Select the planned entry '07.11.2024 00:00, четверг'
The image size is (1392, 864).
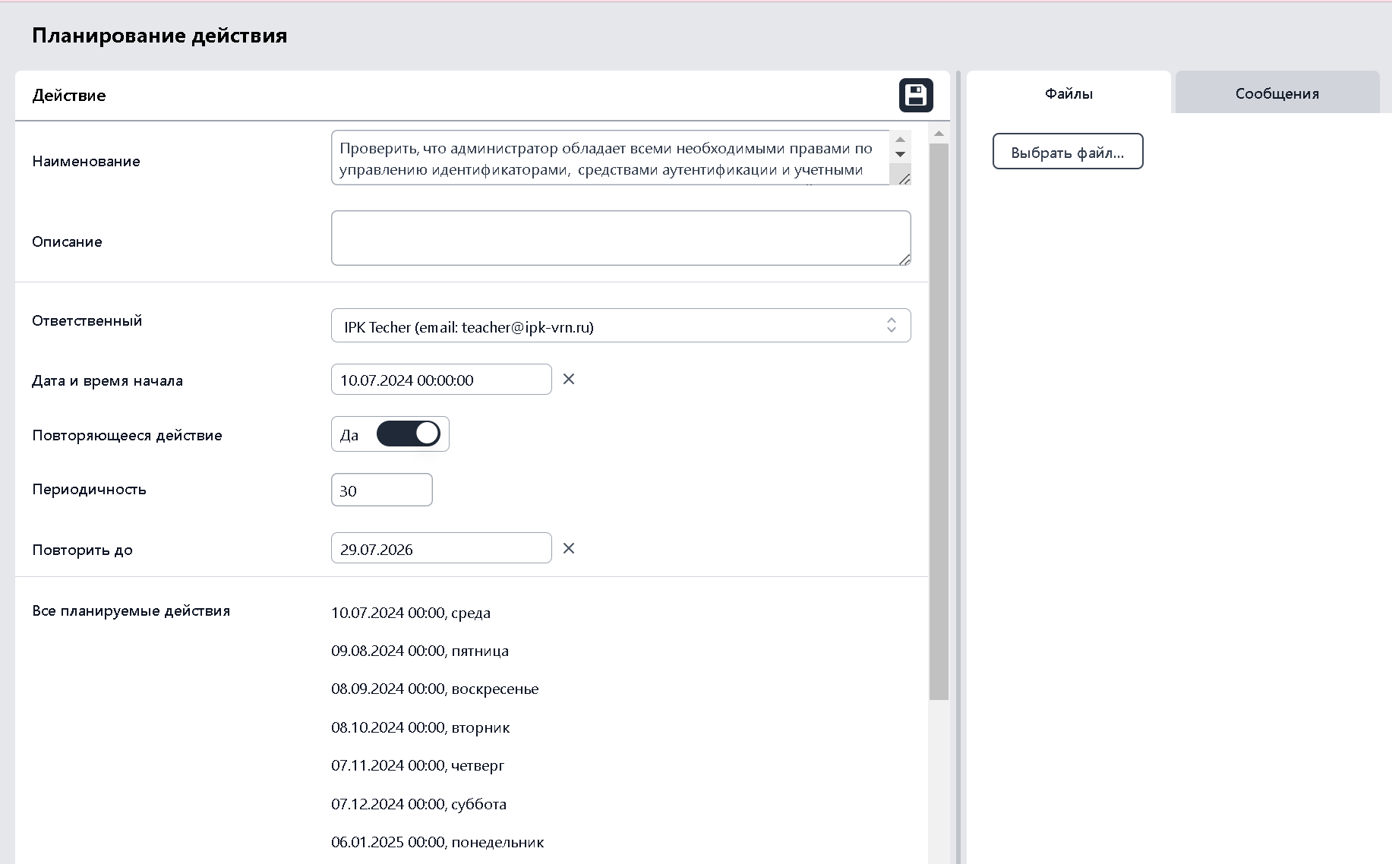click(418, 765)
